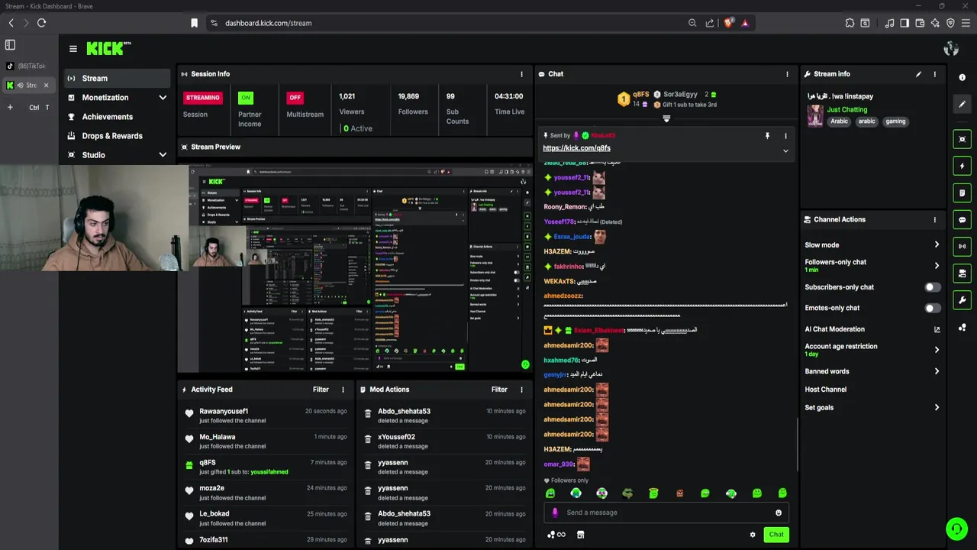The width and height of the screenshot is (977, 550).
Task: Click the green Kick logo
Action: coord(108,49)
